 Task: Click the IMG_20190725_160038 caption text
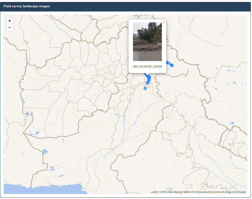tap(147, 67)
